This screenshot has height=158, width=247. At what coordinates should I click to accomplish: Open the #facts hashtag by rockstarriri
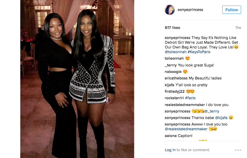(190, 98)
